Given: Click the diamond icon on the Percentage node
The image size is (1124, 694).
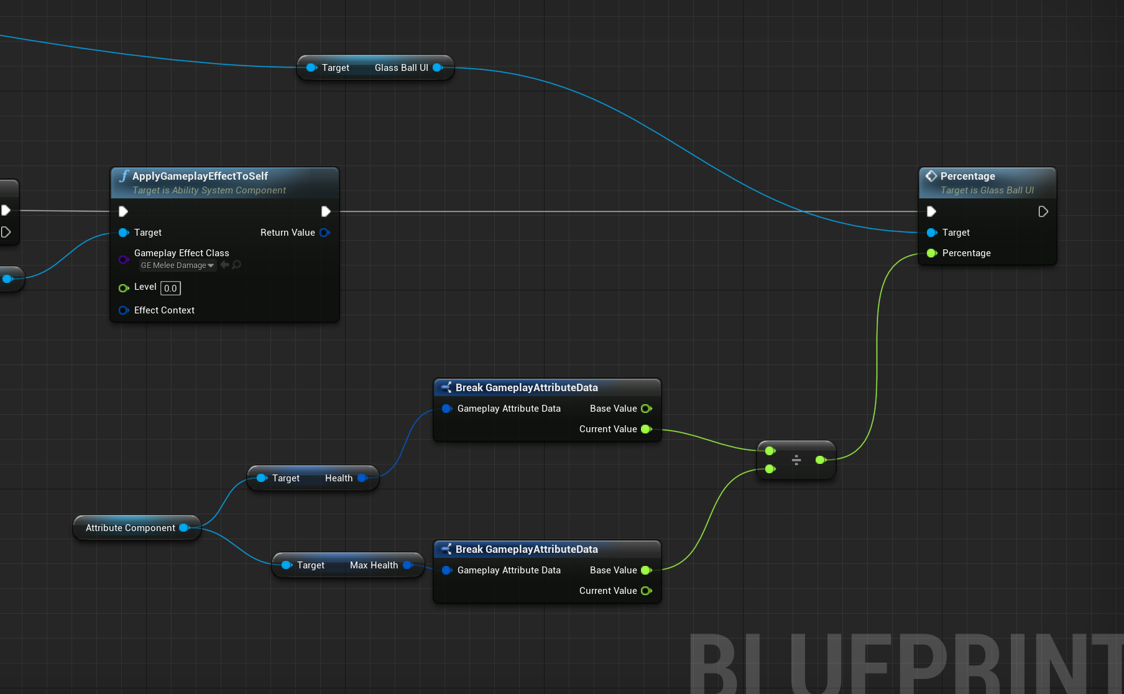Looking at the screenshot, I should (x=931, y=176).
